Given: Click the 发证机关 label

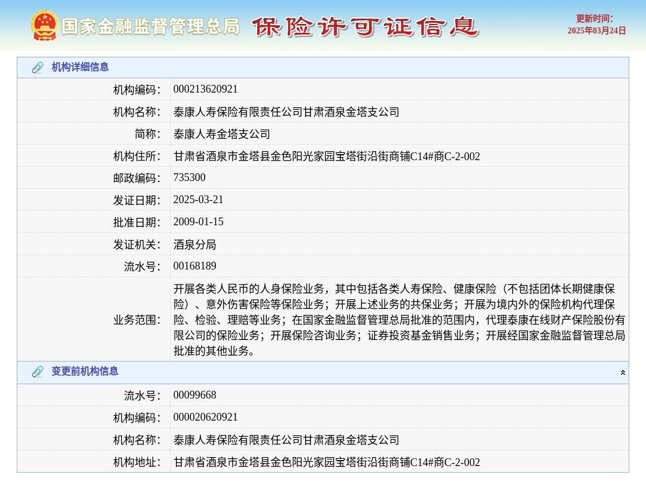Looking at the screenshot, I should [x=137, y=245].
